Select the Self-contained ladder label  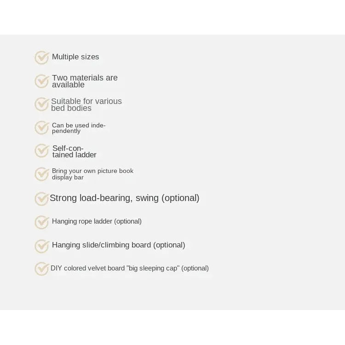pos(75,151)
